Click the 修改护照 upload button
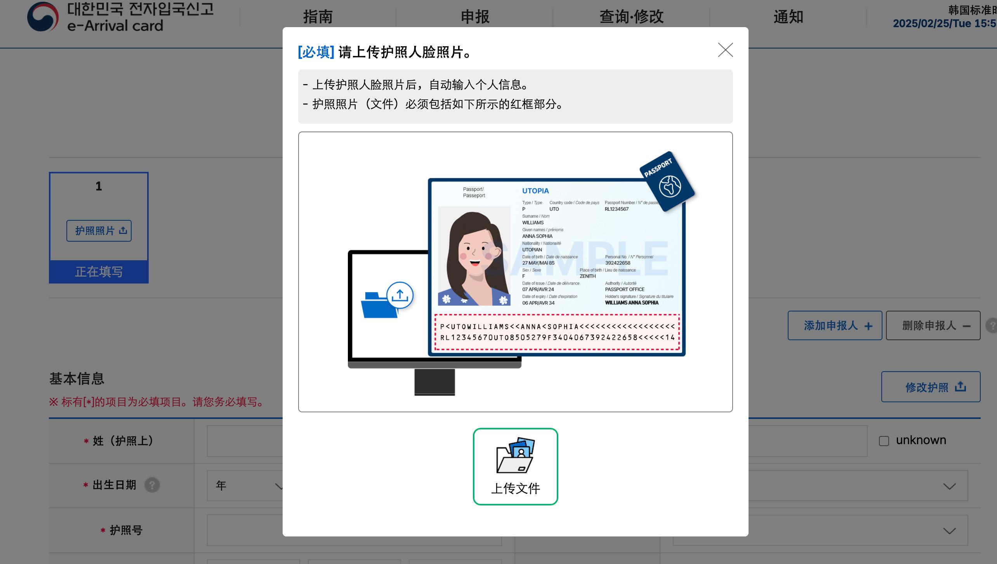Screen dimensions: 997x564 click(931, 387)
